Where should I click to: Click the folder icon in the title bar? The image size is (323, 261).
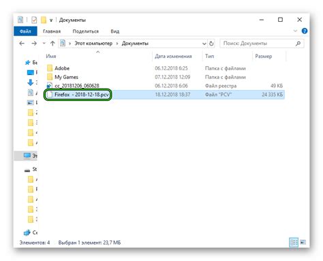(x=44, y=20)
